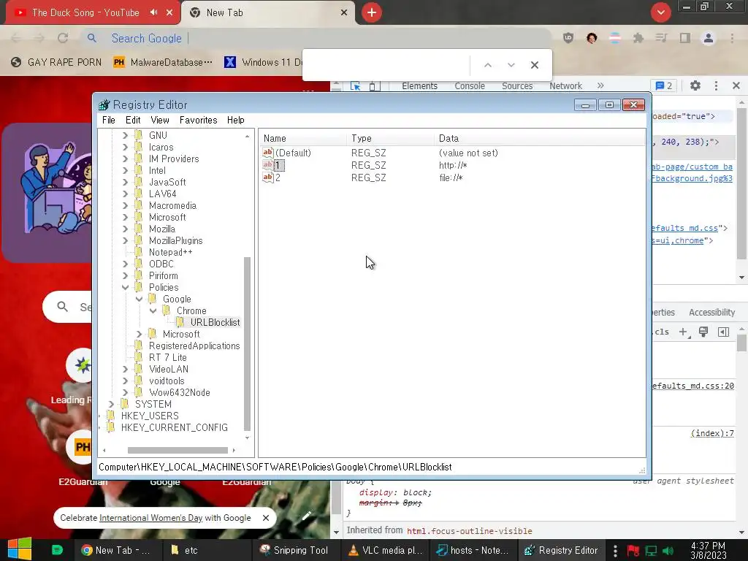748x561 pixels.
Task: Open a new browser tab
Action: pos(372,12)
